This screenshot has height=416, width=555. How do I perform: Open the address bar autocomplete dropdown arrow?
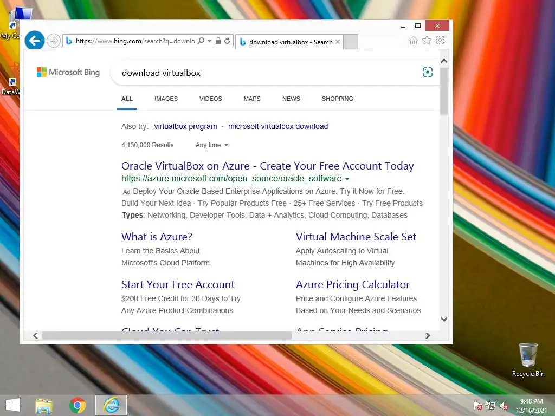point(210,41)
